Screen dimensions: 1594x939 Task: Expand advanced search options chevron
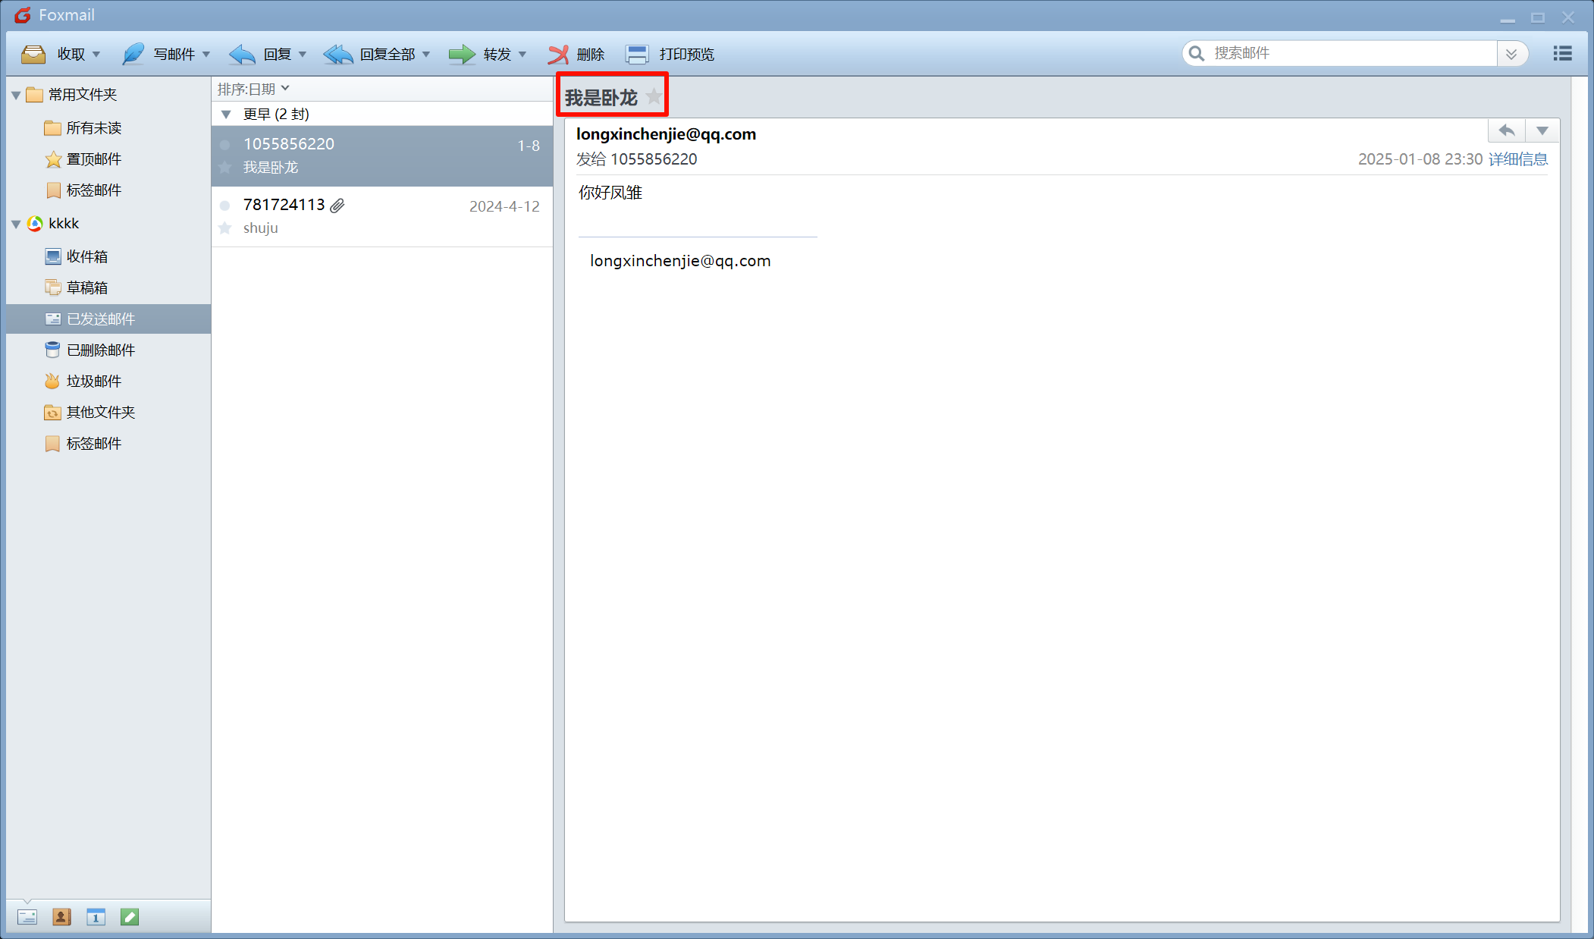pyautogui.click(x=1511, y=53)
